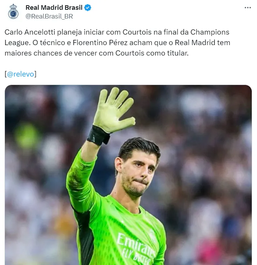This screenshot has height=265, width=257.
Task: Click the phrase "Real Madrid tem" in tweet
Action: pyautogui.click(x=202, y=43)
